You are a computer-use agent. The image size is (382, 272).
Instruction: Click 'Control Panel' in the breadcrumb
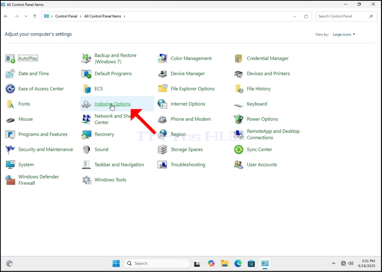point(66,16)
